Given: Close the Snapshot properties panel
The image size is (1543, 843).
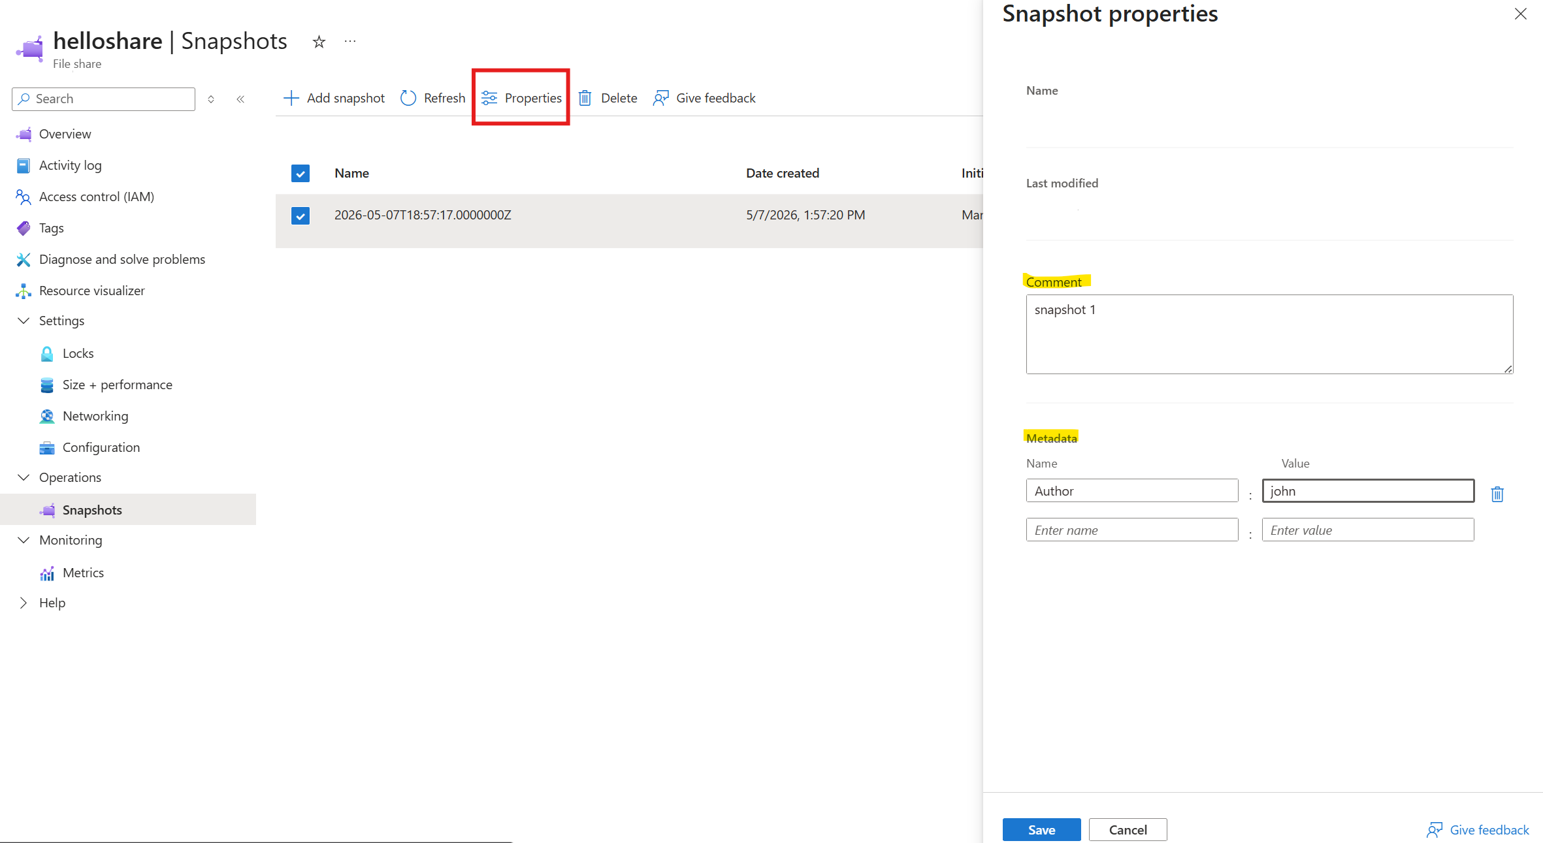Looking at the screenshot, I should click(x=1521, y=14).
